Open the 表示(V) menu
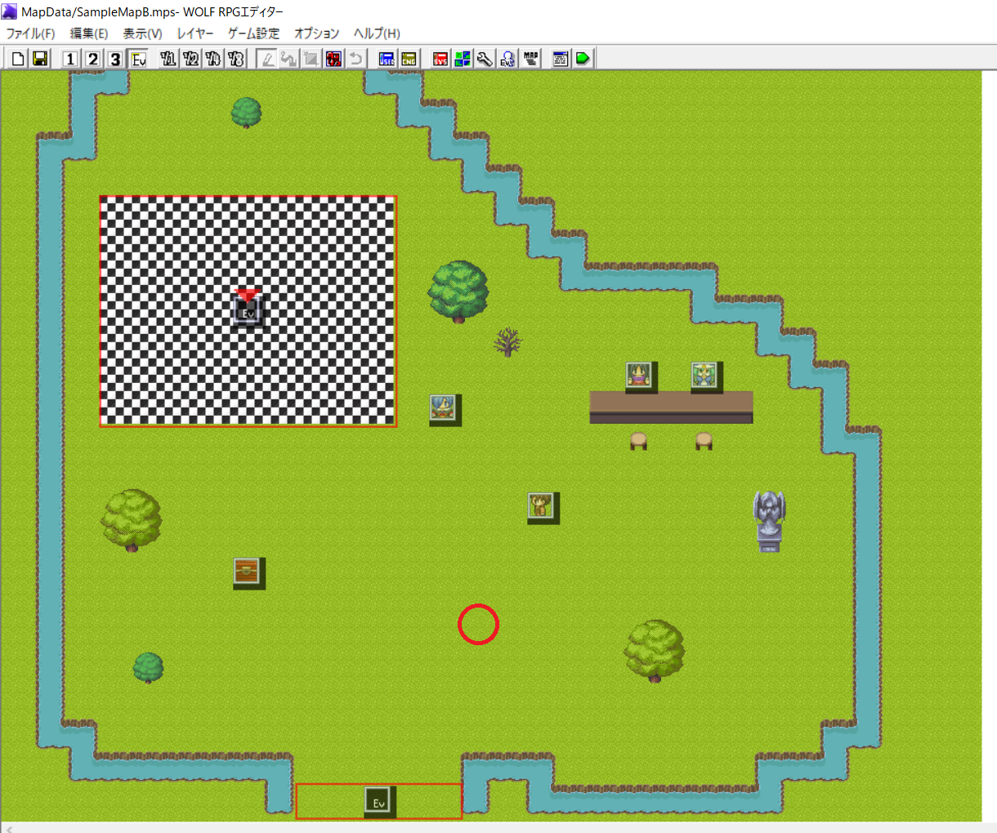 142,33
